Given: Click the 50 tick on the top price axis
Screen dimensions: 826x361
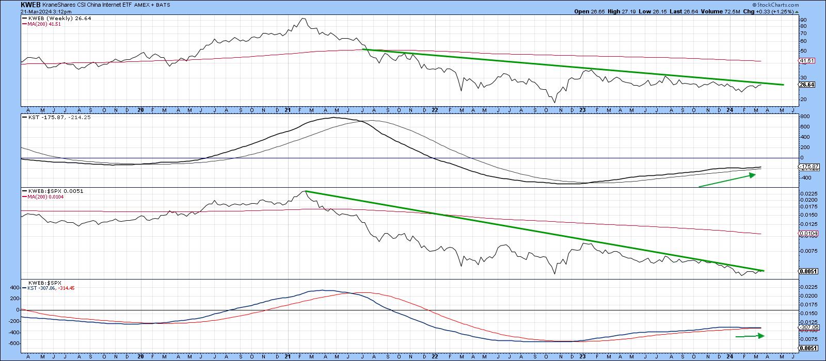Looking at the screenshot, I should (803, 51).
